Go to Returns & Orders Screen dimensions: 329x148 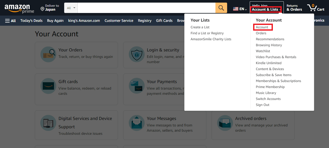[294, 8]
